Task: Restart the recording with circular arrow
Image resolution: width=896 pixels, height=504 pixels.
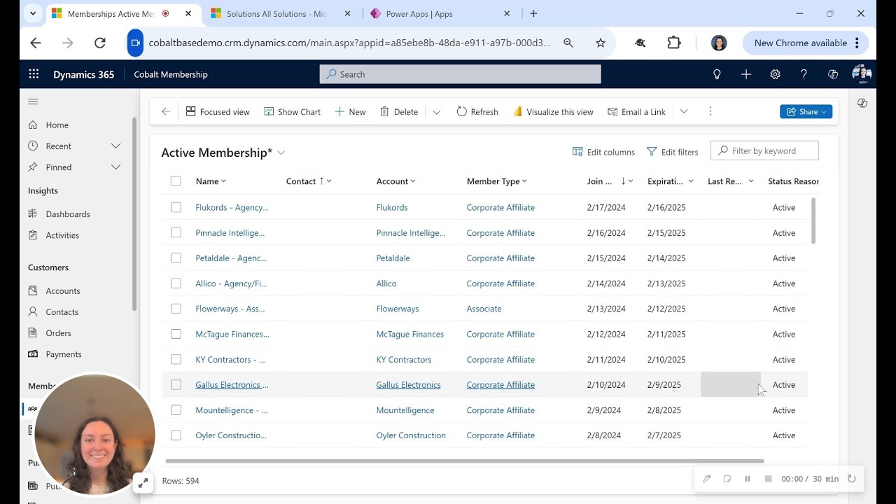Action: tap(852, 479)
